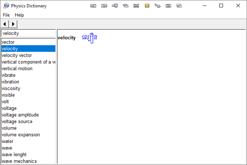This screenshot has width=247, height=165.
Task: Open the File menu
Action: click(6, 15)
